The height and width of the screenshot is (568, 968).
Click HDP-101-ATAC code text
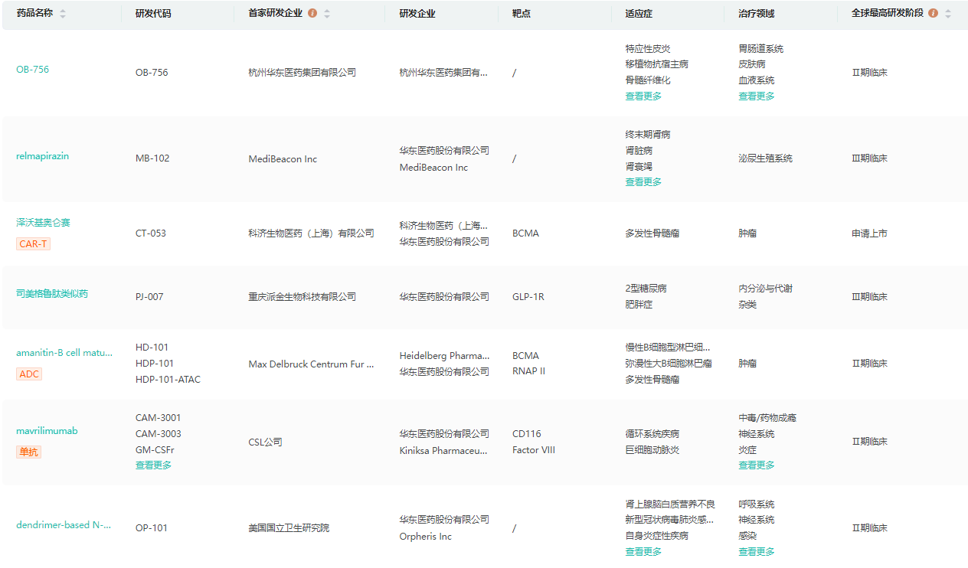[168, 380]
